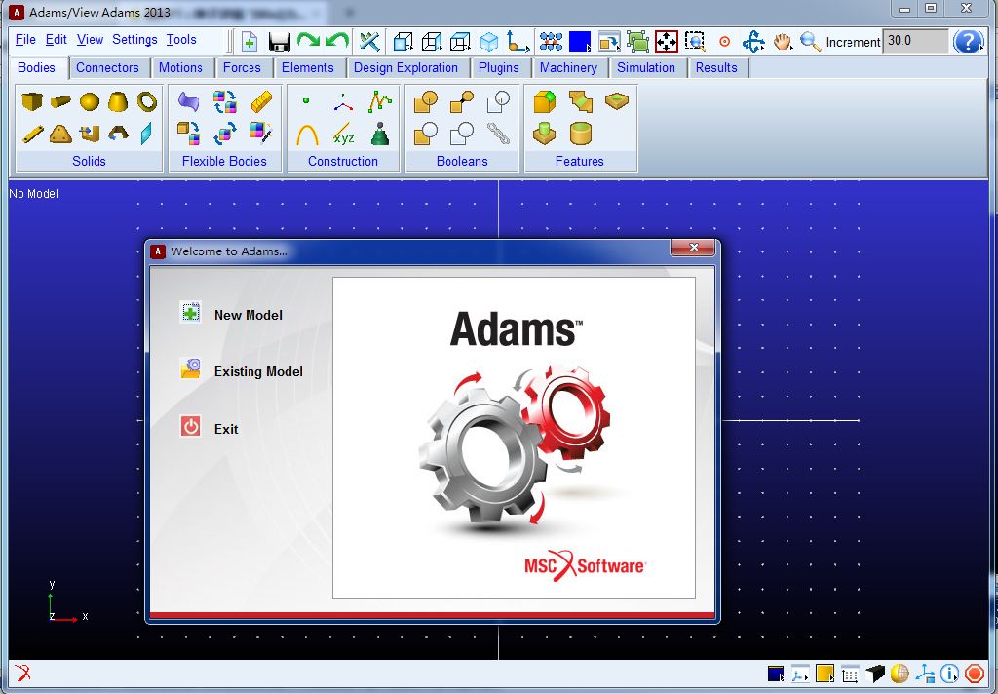
Task: Click the boss feature icon
Action: [x=544, y=134]
